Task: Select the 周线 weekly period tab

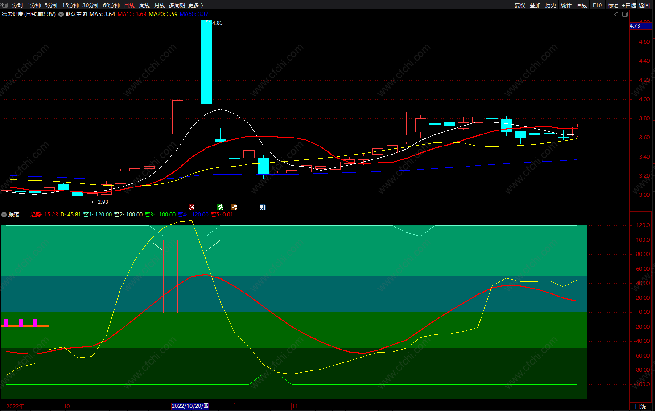Action: click(x=144, y=5)
